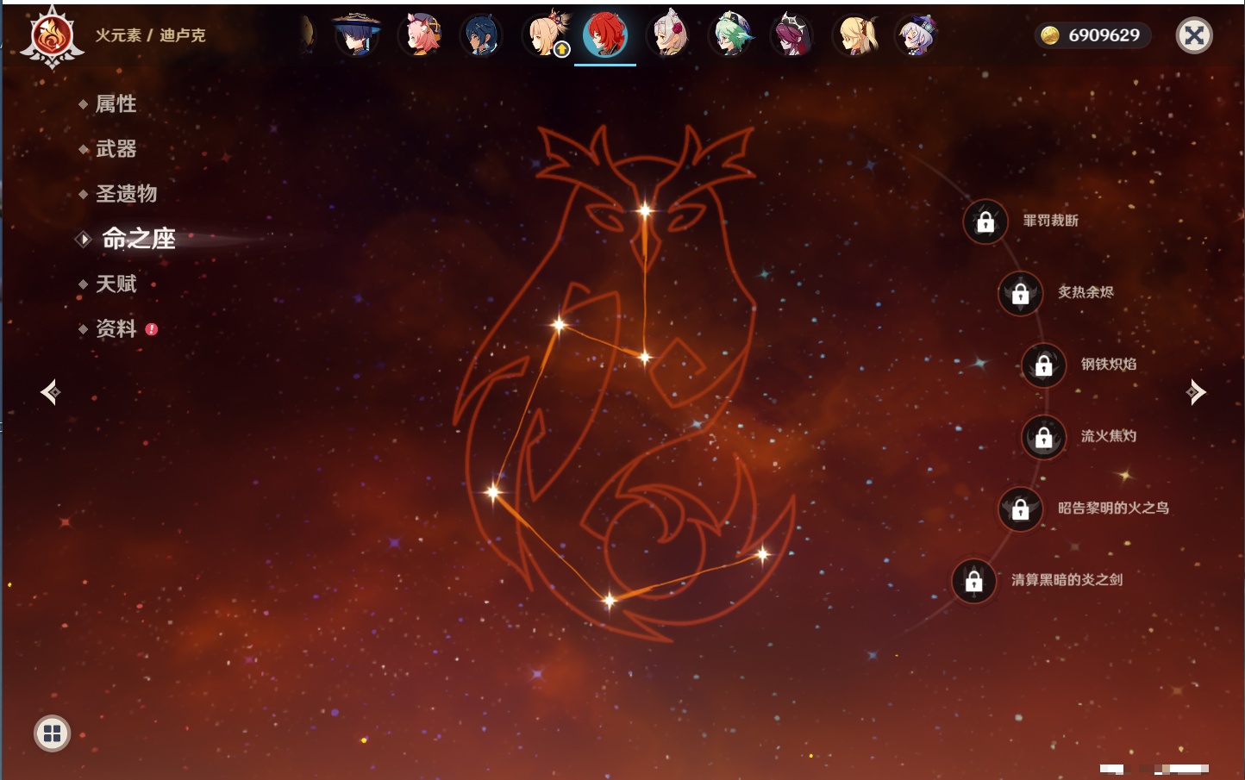Switch to the pink-haired character avatar
The height and width of the screenshot is (780, 1245).
(x=421, y=35)
